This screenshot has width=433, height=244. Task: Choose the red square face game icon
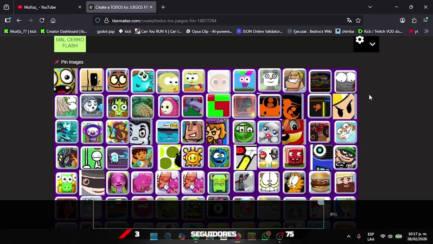pos(295,157)
